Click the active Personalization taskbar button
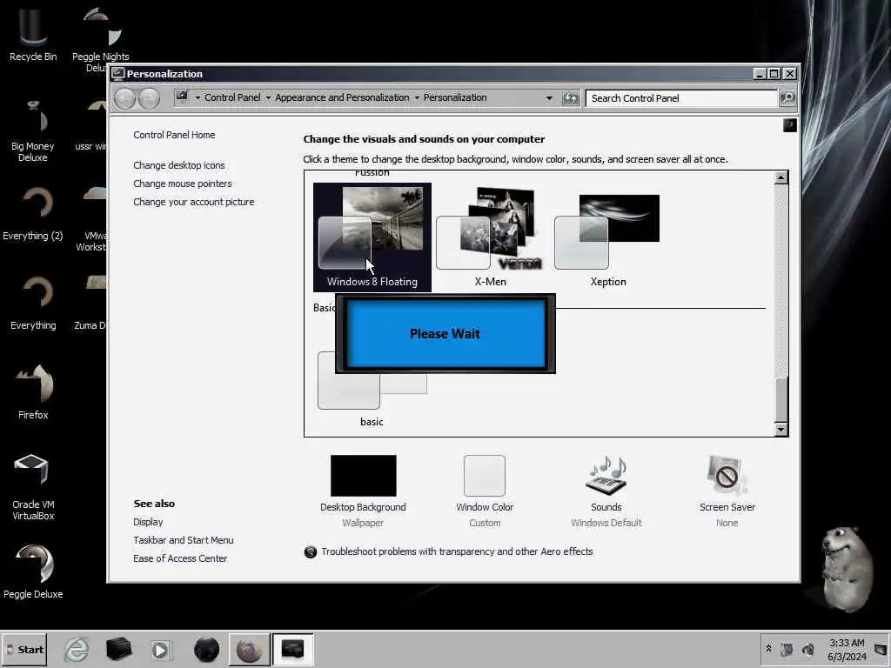891x668 pixels. [292, 649]
